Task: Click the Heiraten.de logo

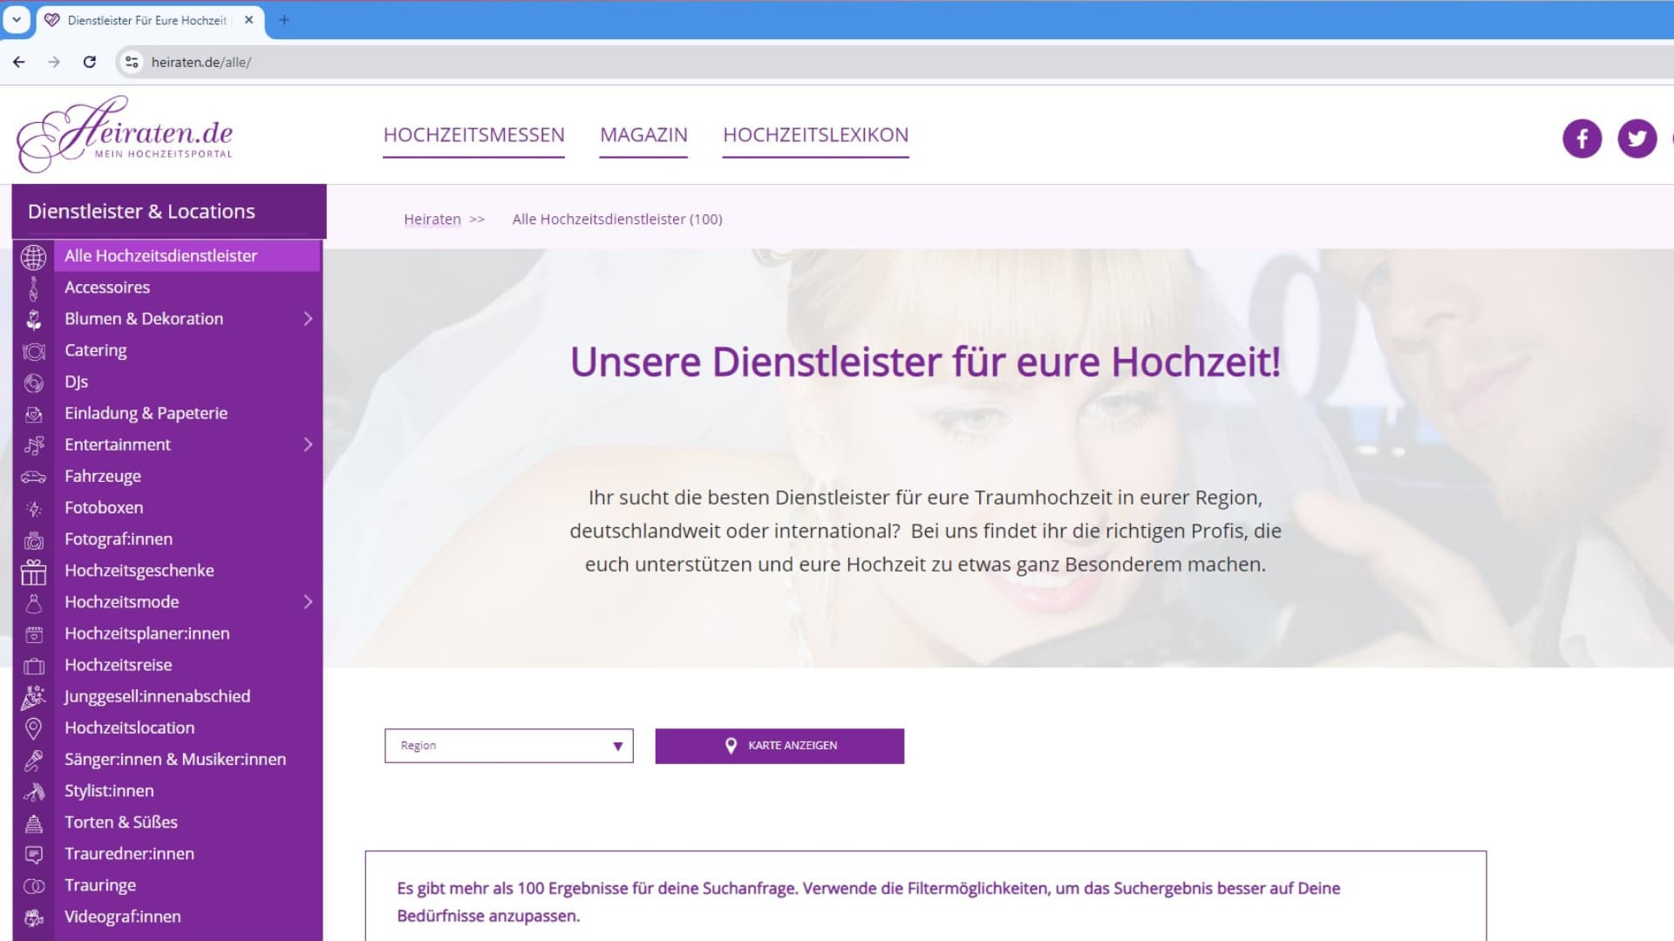Action: tap(125, 134)
